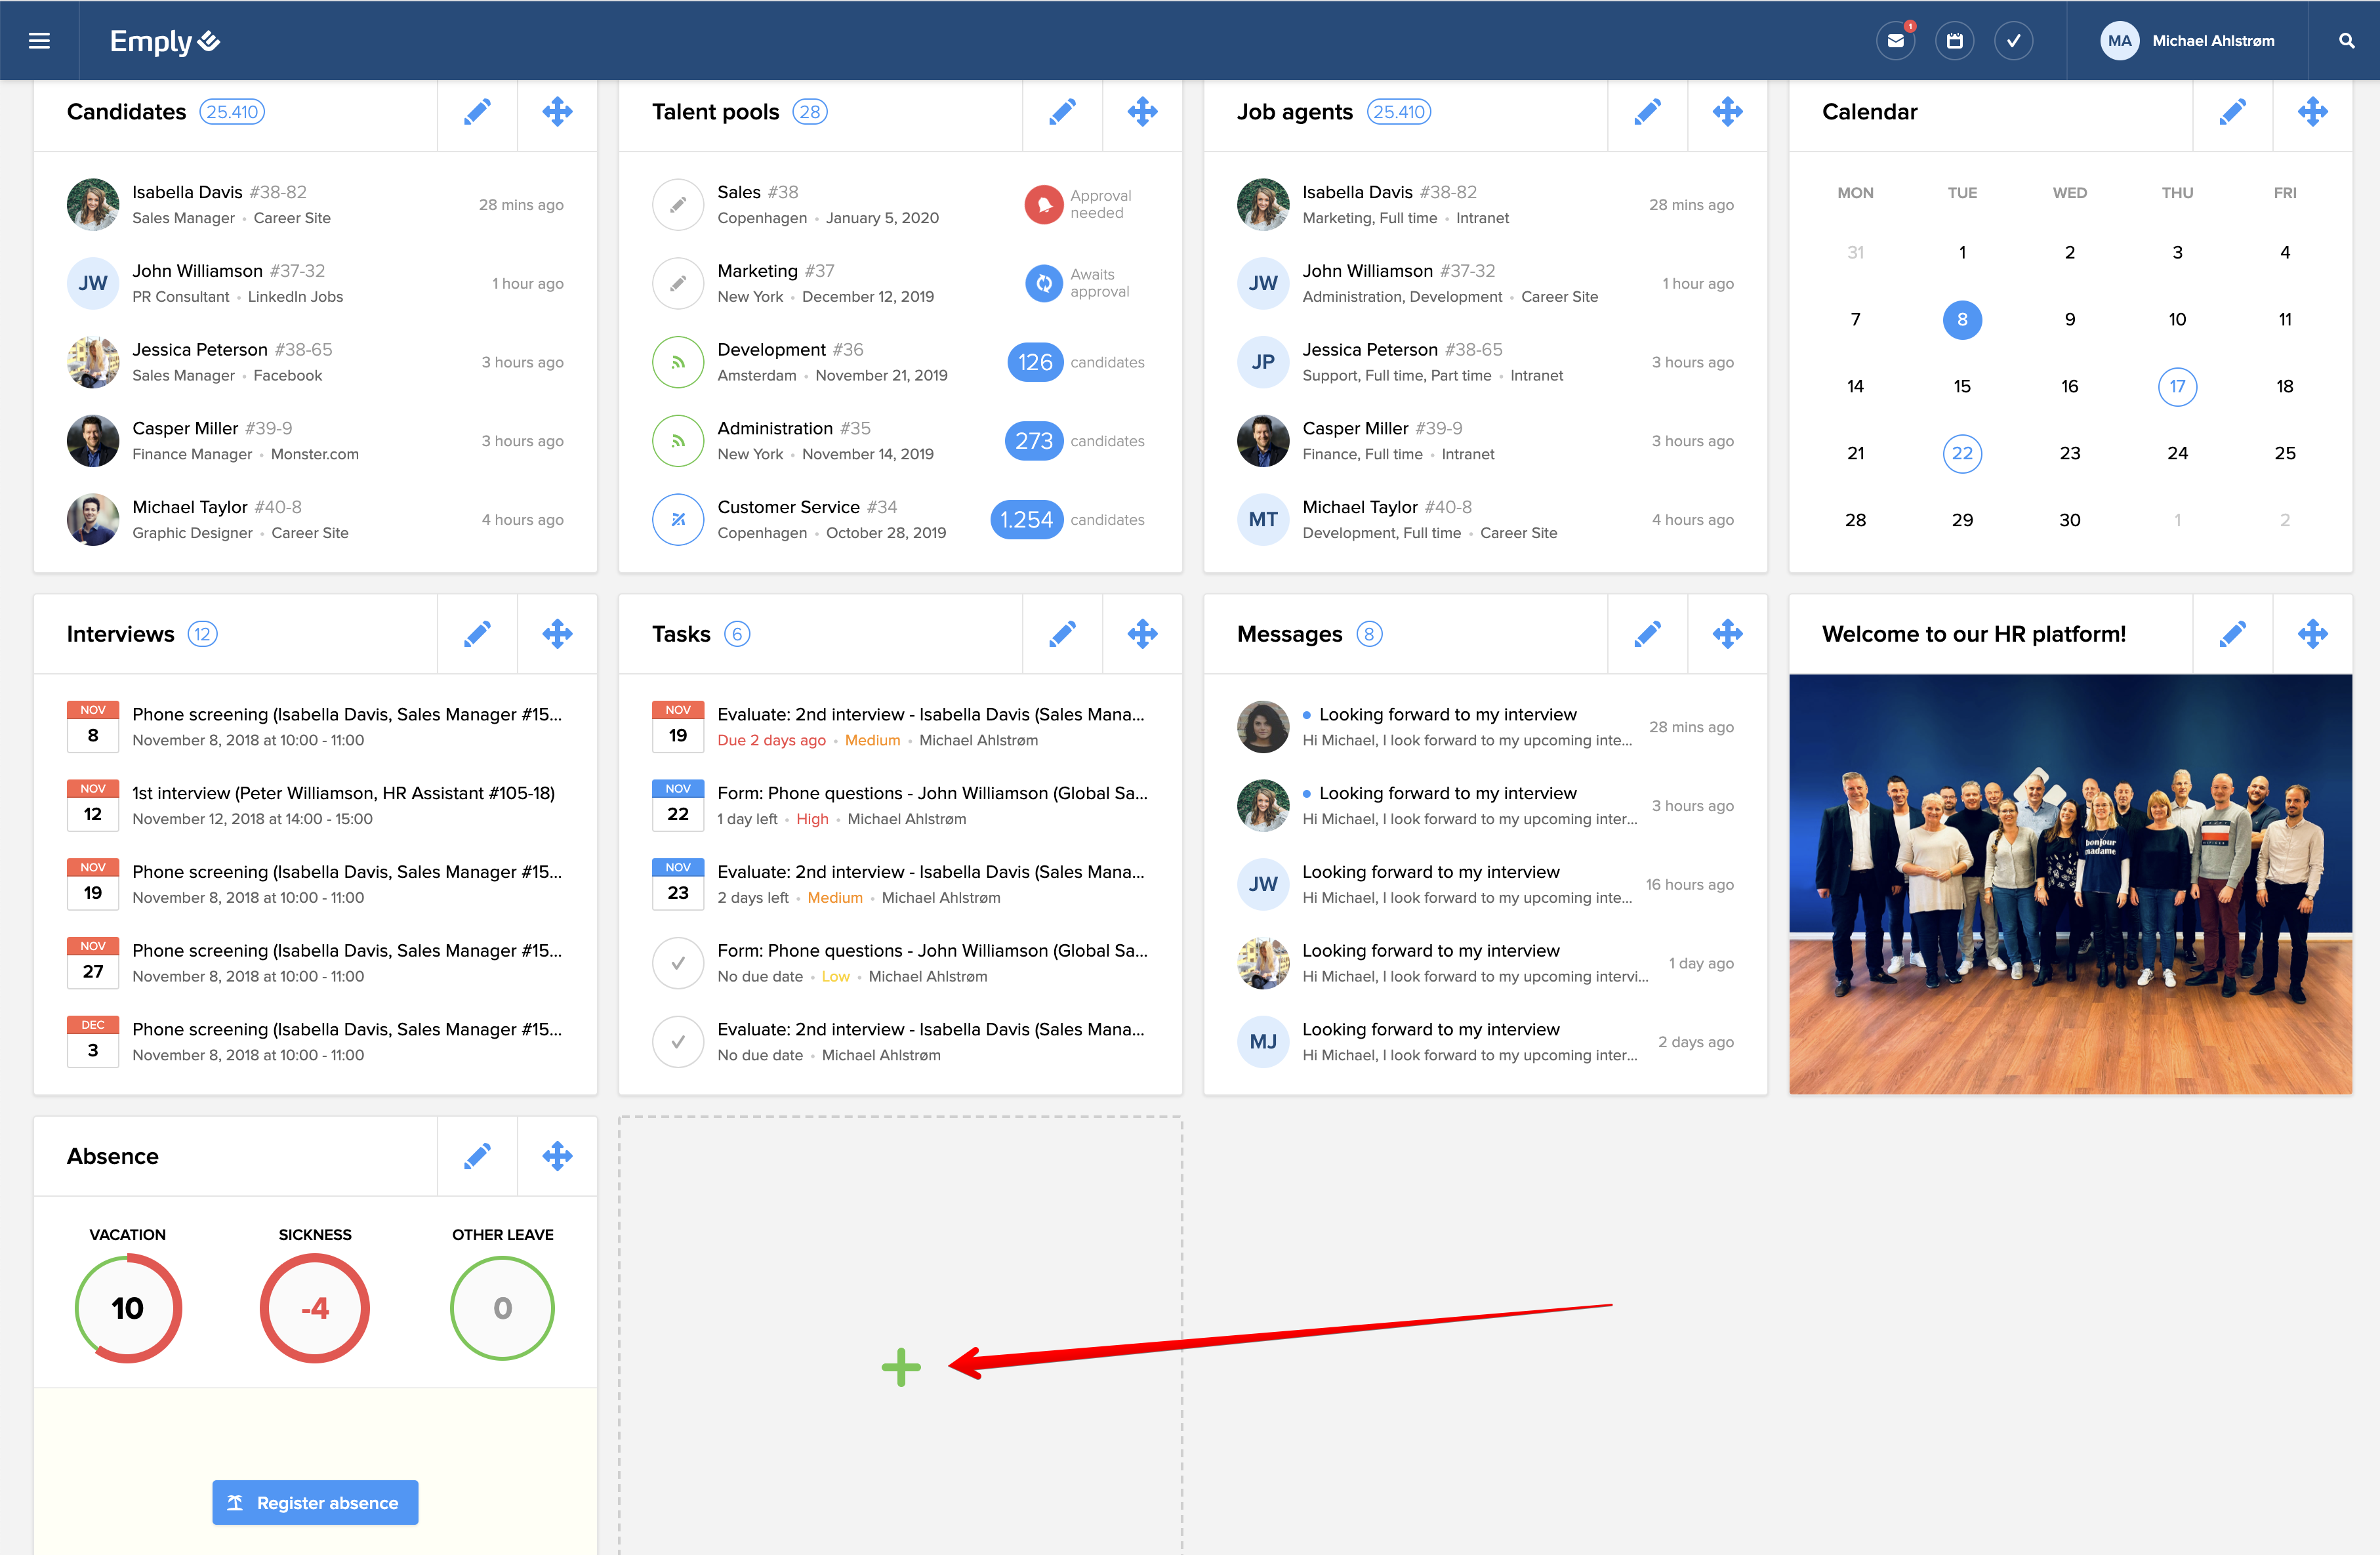
Task: Open the mail notifications icon
Action: (x=1895, y=41)
